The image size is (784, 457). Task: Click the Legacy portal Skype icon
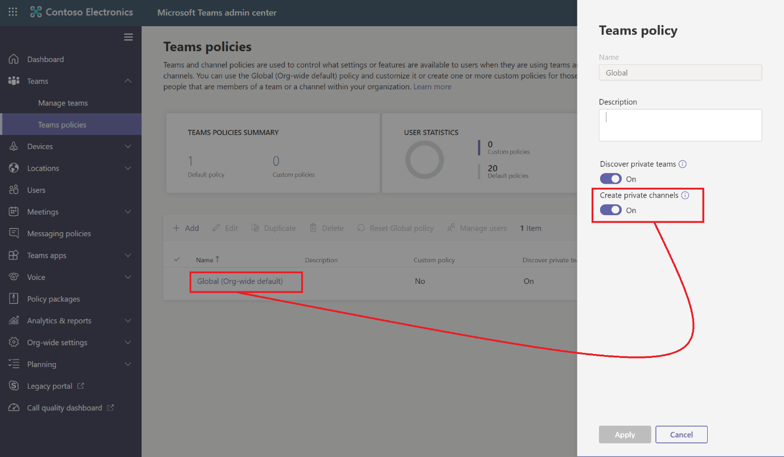pos(14,386)
